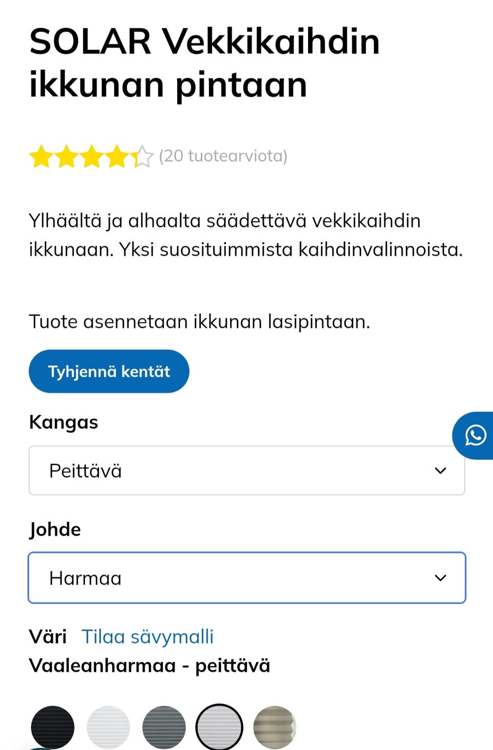Select the dark gray fabric swatch
This screenshot has height=750, width=493.
tap(164, 726)
